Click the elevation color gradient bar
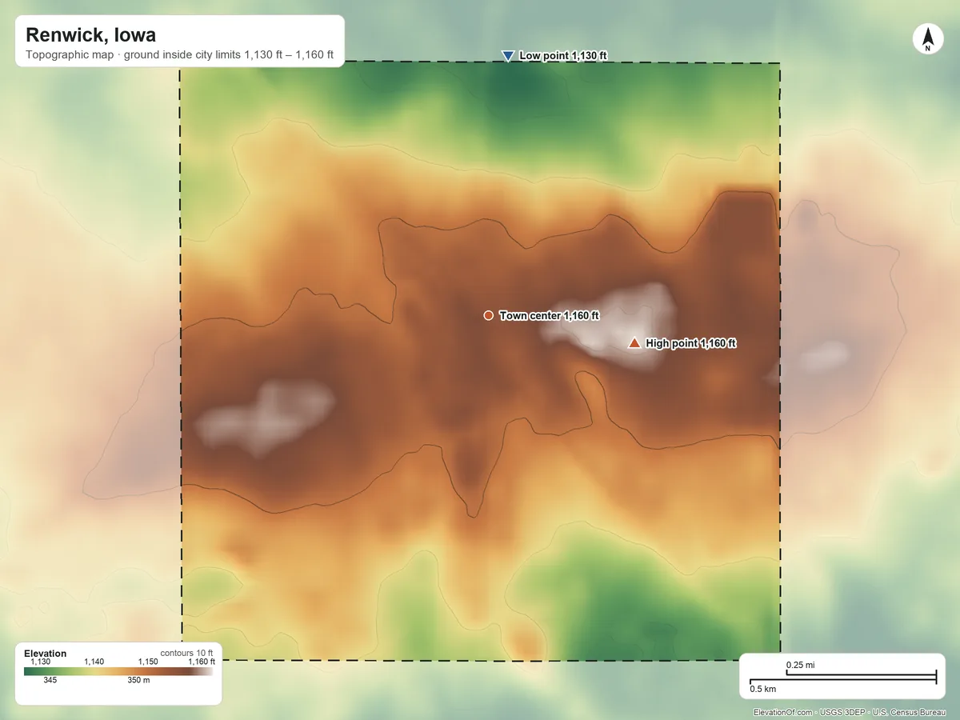 pos(118,672)
